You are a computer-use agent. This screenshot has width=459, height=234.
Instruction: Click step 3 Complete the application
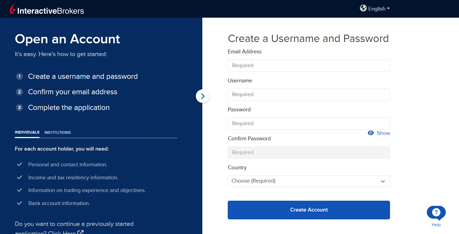69,108
